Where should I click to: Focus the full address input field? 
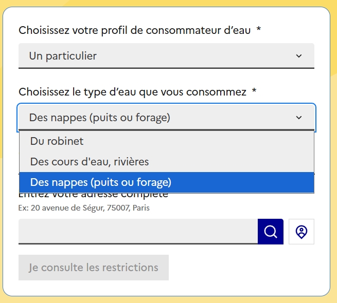tap(138, 232)
